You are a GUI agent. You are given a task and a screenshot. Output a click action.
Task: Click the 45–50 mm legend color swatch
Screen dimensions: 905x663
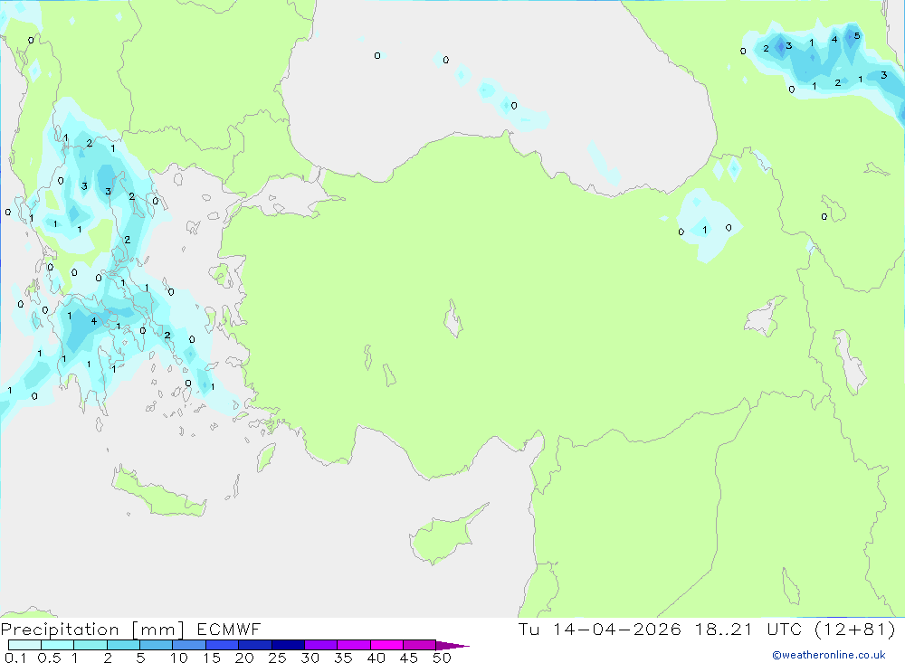[420, 645]
